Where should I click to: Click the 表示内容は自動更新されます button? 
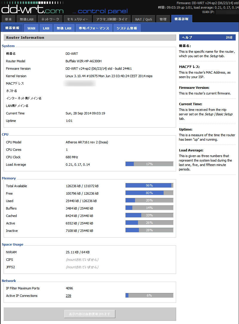click(90, 314)
